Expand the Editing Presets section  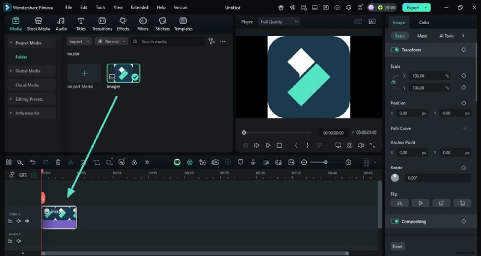coord(11,99)
